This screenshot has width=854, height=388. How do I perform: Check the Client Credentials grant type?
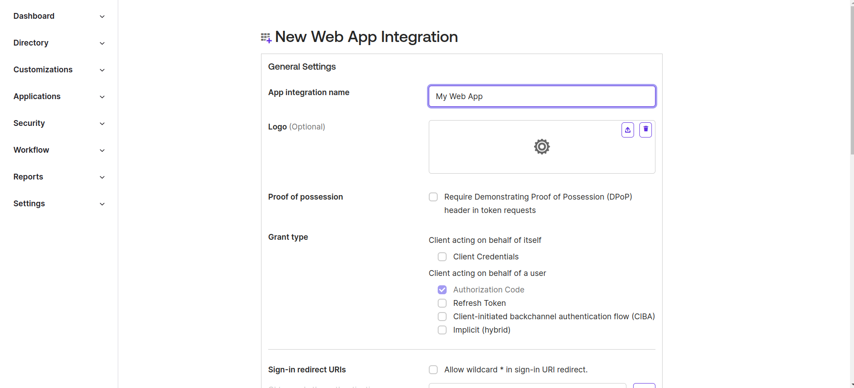[x=442, y=257]
